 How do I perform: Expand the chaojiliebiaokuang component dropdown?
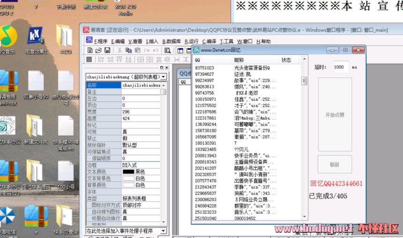pyautogui.click(x=164, y=76)
